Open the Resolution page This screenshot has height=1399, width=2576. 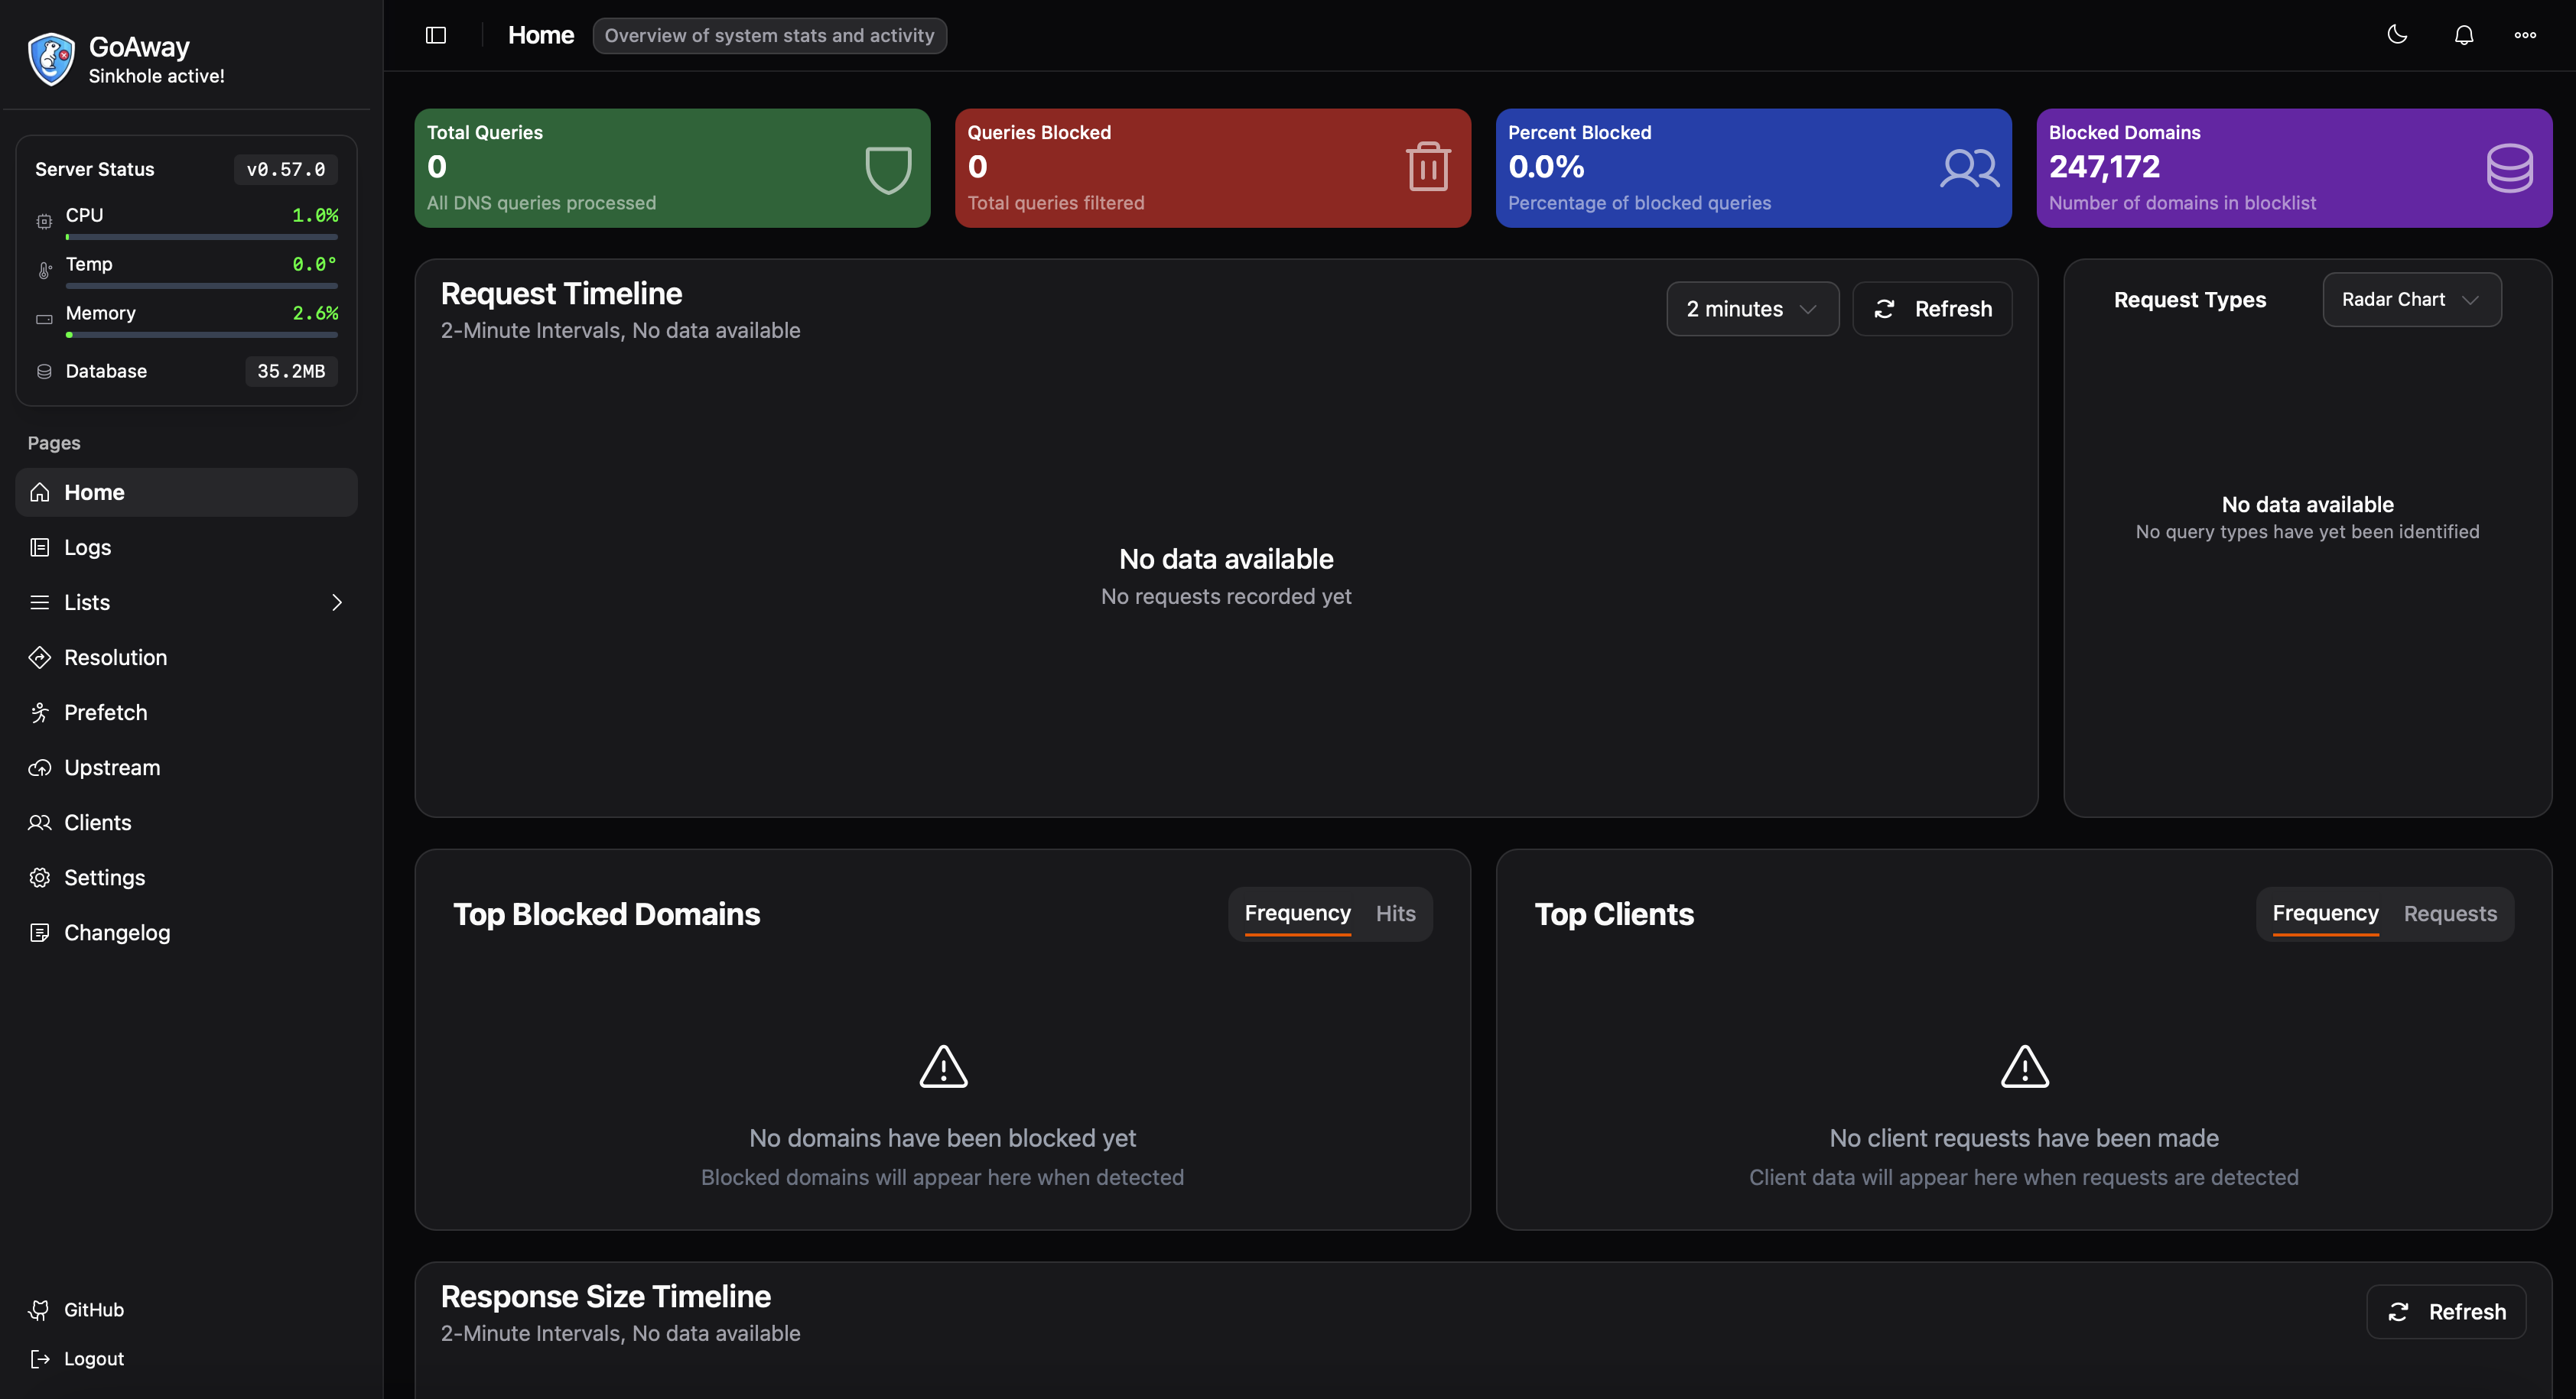(x=187, y=657)
